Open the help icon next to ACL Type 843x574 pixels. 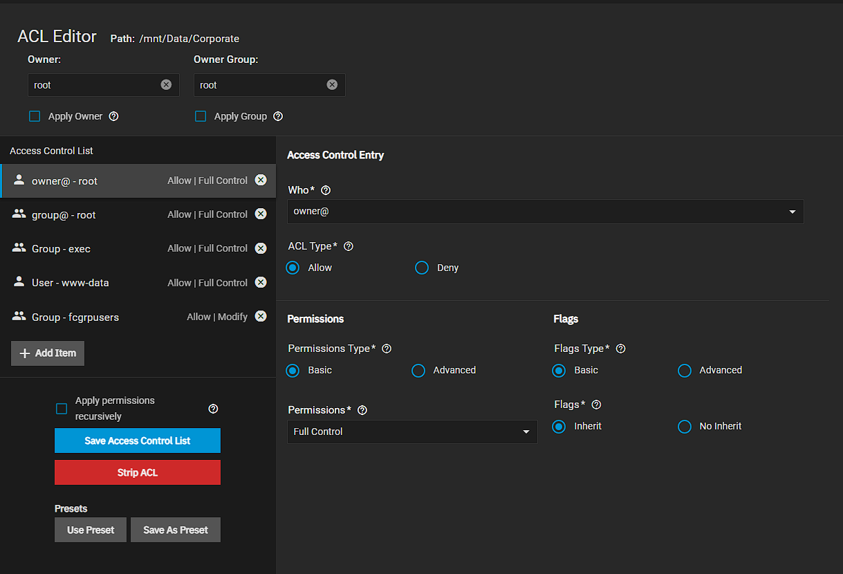349,246
